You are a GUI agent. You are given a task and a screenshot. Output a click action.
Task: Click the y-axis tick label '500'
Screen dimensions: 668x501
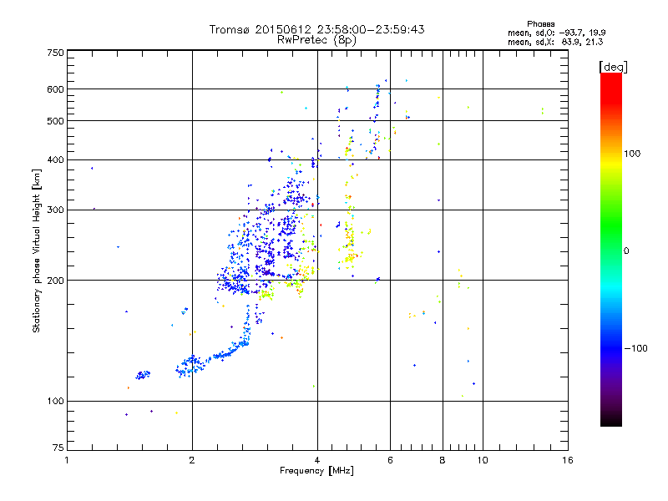(x=55, y=121)
